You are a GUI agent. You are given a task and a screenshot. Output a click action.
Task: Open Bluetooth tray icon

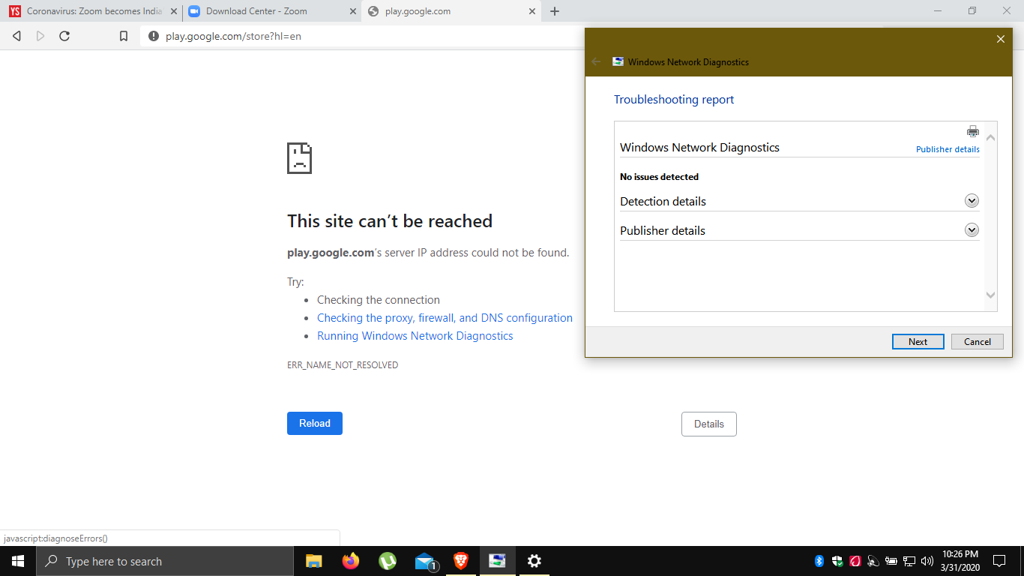click(819, 561)
